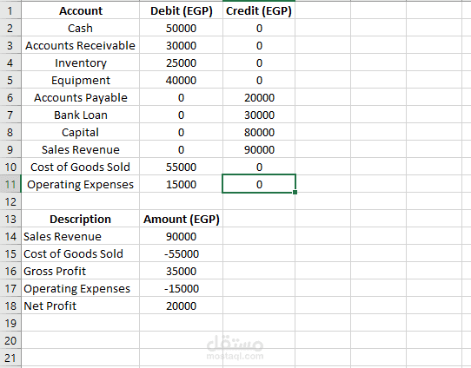Select row header 11
Image resolution: width=471 pixels, height=368 pixels.
point(10,184)
